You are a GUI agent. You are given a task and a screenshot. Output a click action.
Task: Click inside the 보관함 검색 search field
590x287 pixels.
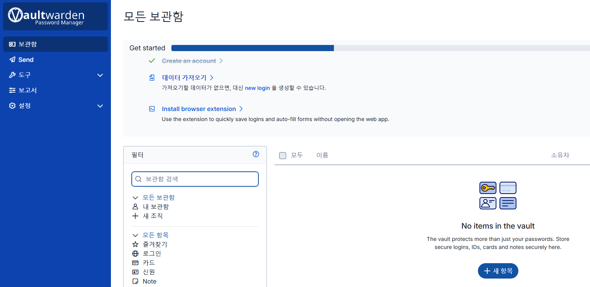tap(194, 179)
